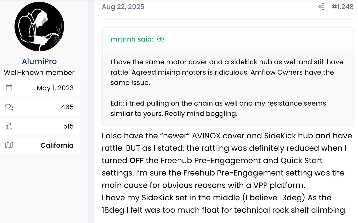This screenshot has width=358, height=223.
Task: Jump to quoted post via up-arrow icon
Action: coord(160,39)
